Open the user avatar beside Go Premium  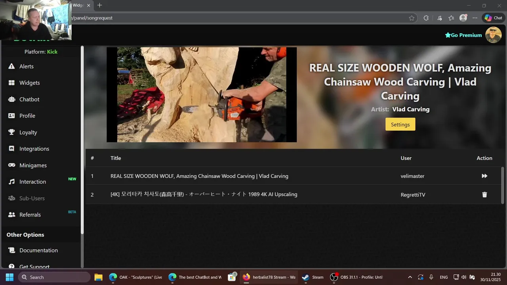tap(494, 35)
